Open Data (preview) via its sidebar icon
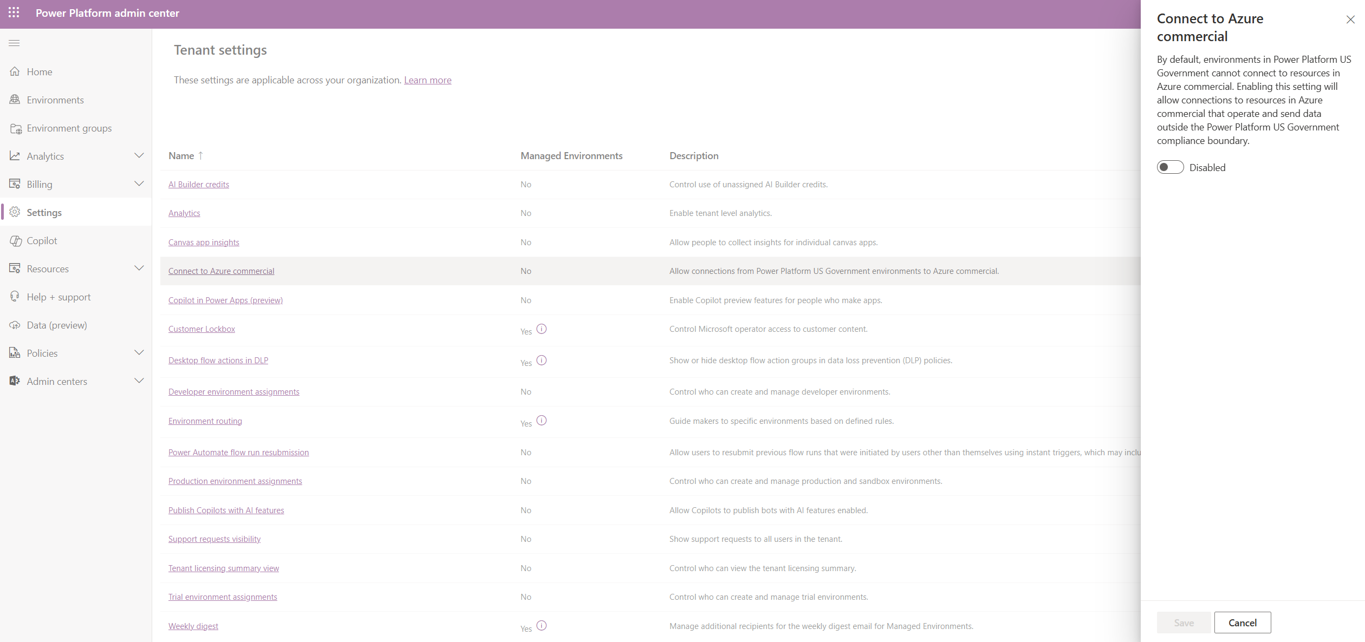 pyautogui.click(x=15, y=325)
